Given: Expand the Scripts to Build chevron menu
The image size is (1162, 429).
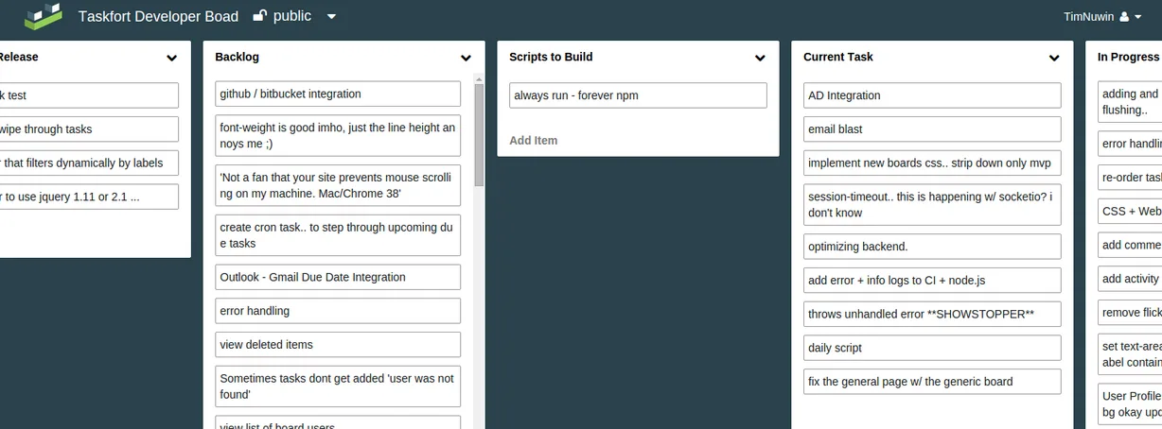Looking at the screenshot, I should pyautogui.click(x=760, y=58).
